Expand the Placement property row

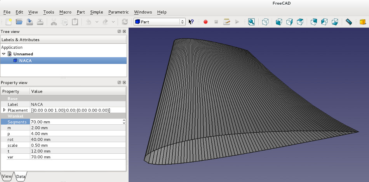click(x=4, y=110)
